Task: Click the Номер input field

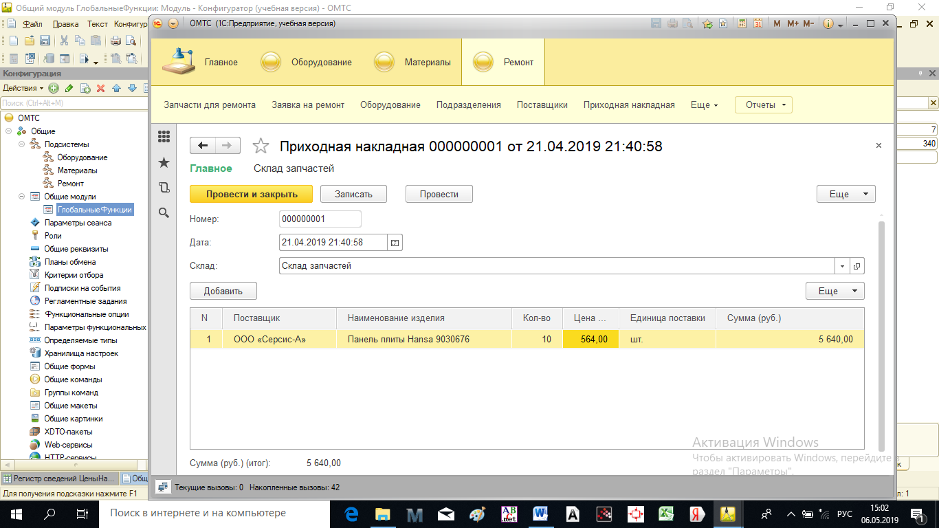Action: pyautogui.click(x=320, y=219)
